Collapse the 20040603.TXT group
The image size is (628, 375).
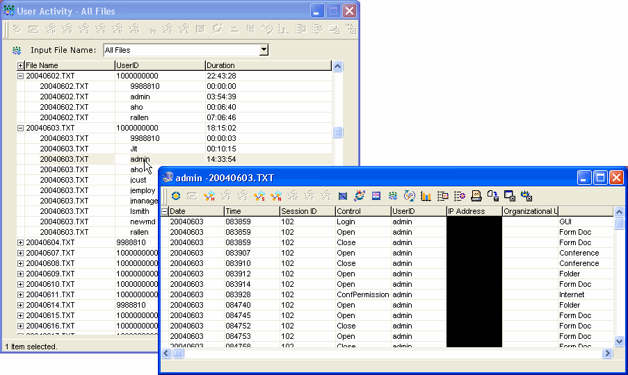coord(20,128)
